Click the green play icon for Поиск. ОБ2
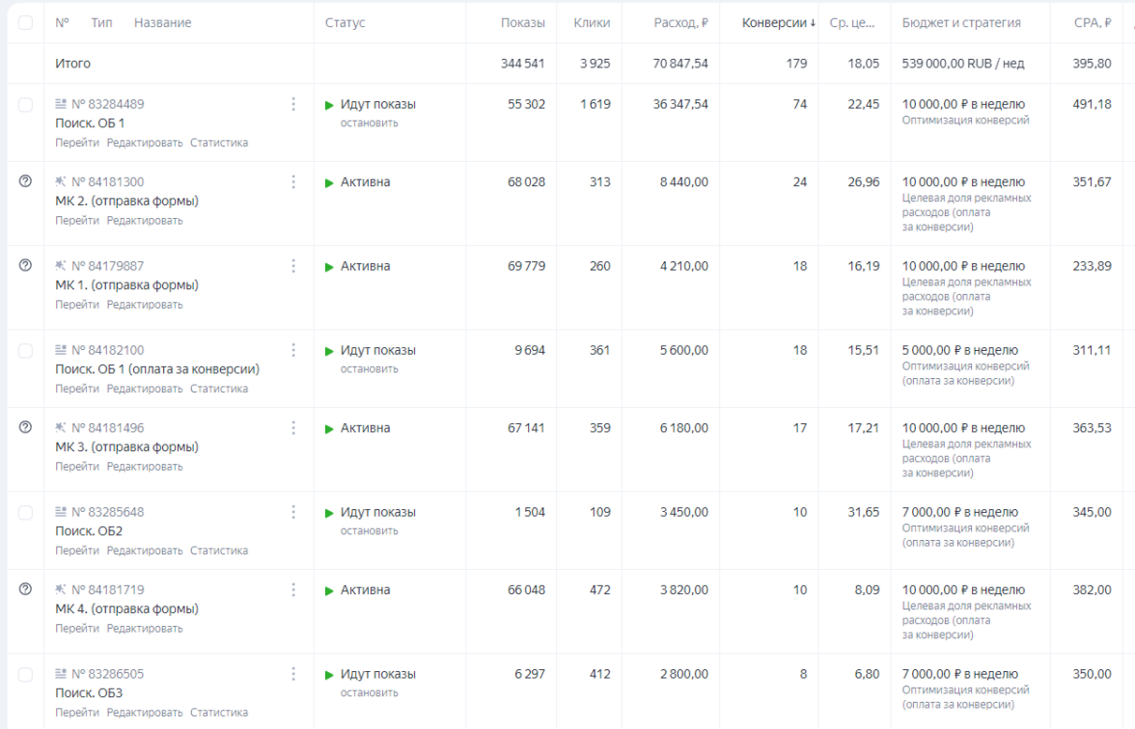 pyautogui.click(x=330, y=512)
